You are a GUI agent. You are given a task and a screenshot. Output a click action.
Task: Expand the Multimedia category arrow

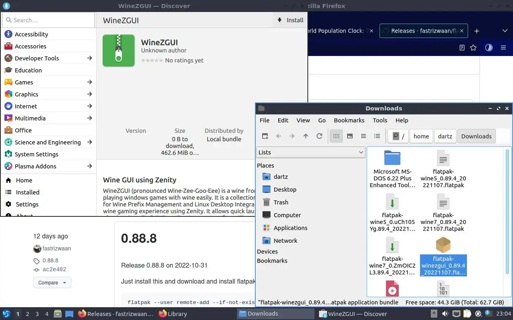[x=89, y=118]
